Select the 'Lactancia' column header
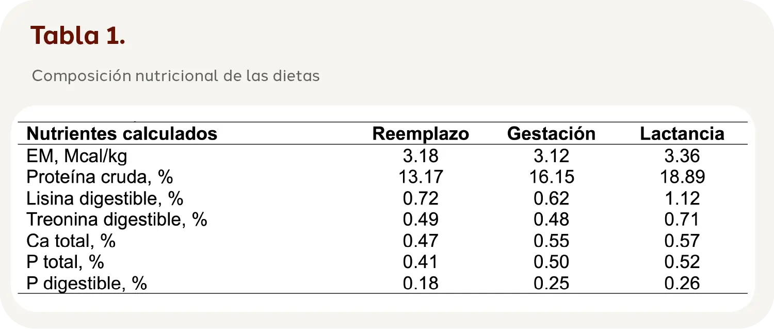The width and height of the screenshot is (774, 329). click(682, 134)
